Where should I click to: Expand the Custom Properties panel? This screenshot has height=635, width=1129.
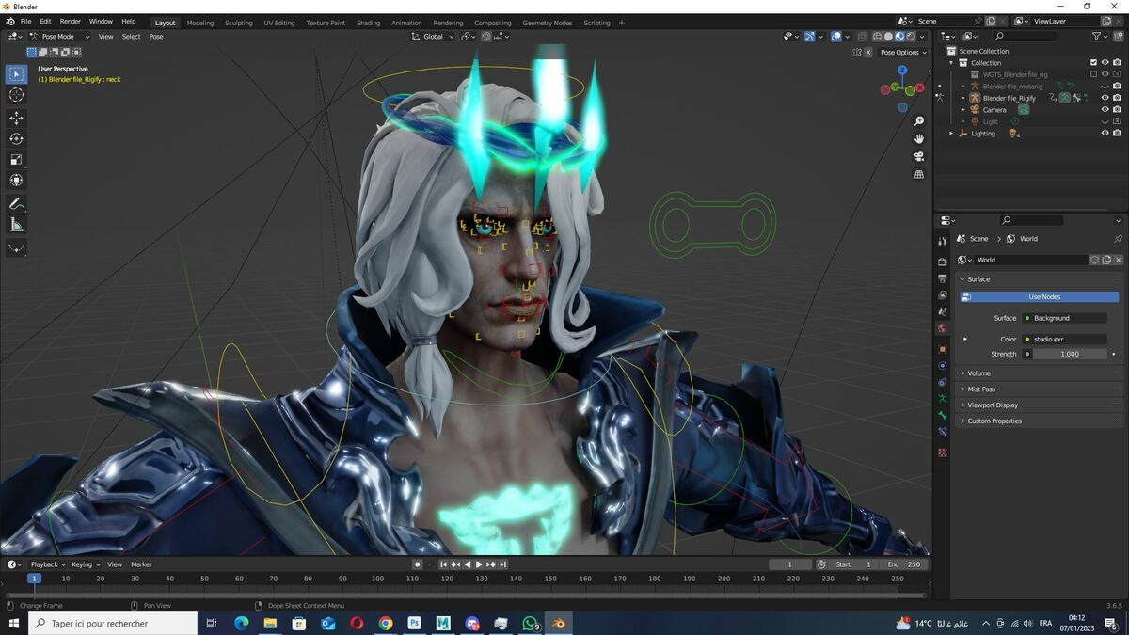click(x=962, y=421)
